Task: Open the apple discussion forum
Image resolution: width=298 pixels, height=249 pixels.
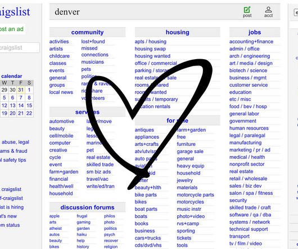Action: pyautogui.click(x=55, y=216)
